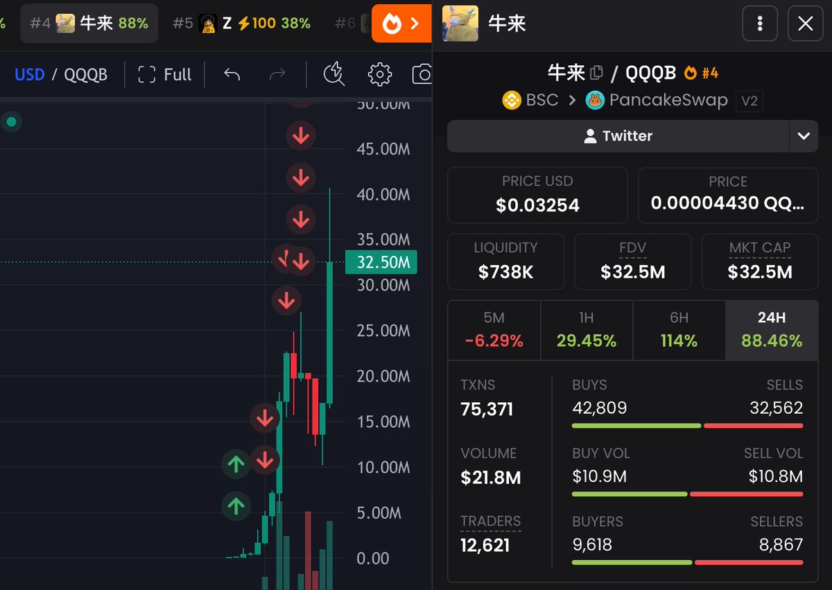832x590 pixels.
Task: Select trending token #4 牛来 88%
Action: (89, 24)
